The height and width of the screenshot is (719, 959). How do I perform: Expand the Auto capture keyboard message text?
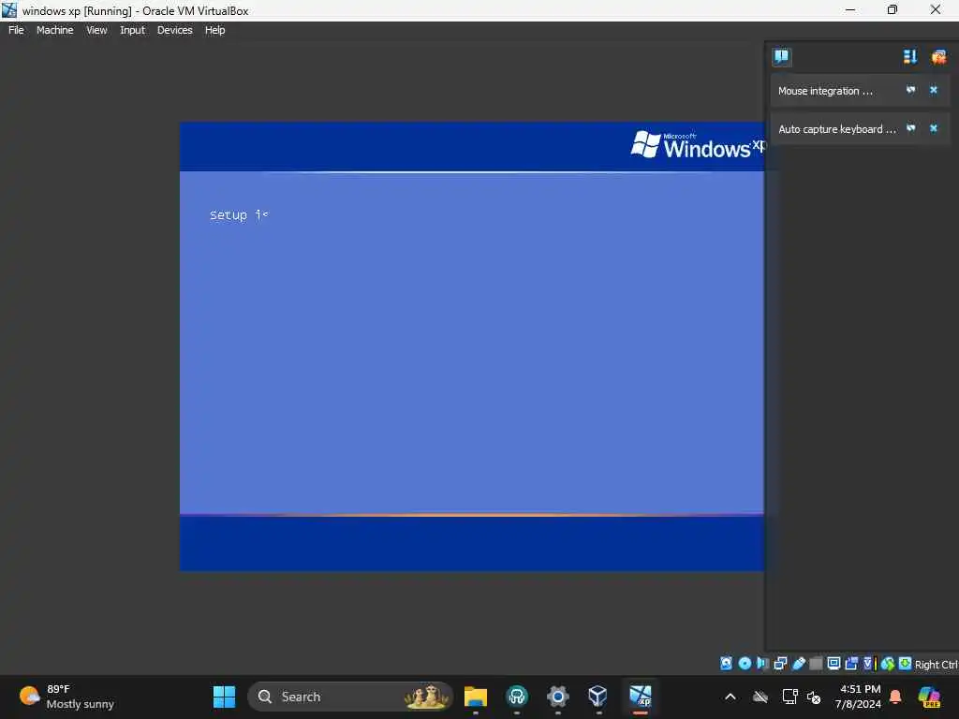(836, 129)
